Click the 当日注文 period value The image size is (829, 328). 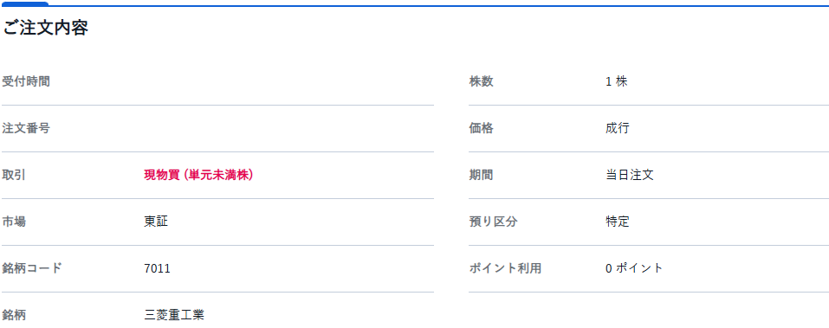tap(630, 176)
